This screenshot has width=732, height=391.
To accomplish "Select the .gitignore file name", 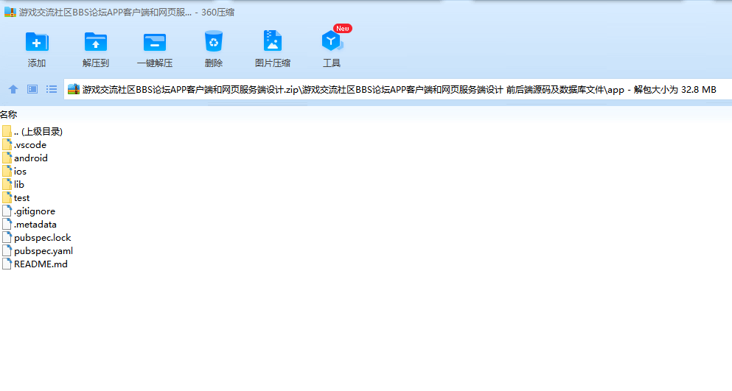I will 35,211.
